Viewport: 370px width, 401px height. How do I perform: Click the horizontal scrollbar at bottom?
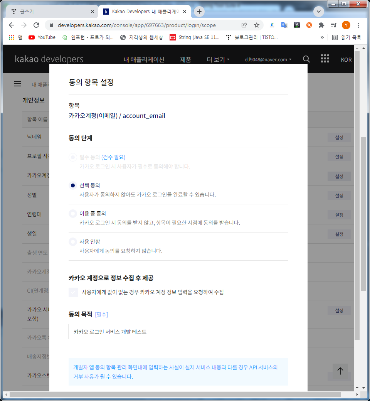pos(175,394)
